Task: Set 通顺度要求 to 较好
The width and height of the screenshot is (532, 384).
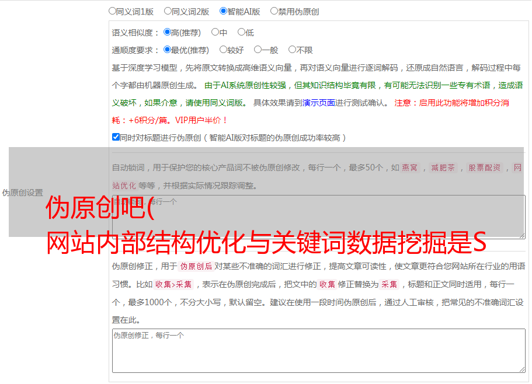Action: pyautogui.click(x=223, y=50)
